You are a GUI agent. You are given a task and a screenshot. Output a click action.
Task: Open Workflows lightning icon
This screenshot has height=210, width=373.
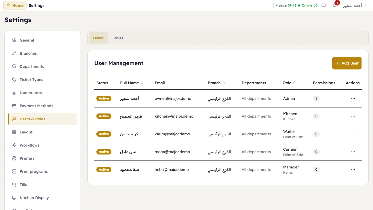[14, 145]
